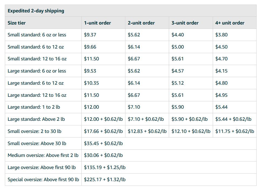Click the 4+ unit order column header

pos(230,23)
